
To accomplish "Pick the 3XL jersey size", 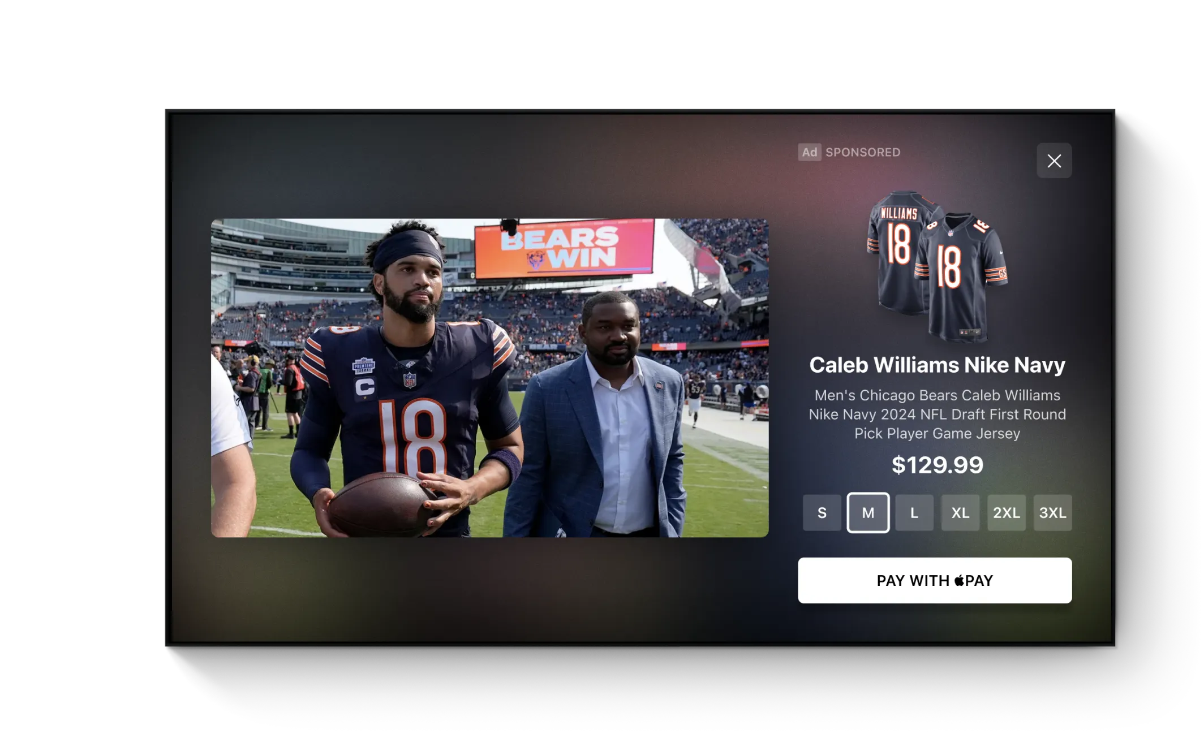I will point(1052,513).
